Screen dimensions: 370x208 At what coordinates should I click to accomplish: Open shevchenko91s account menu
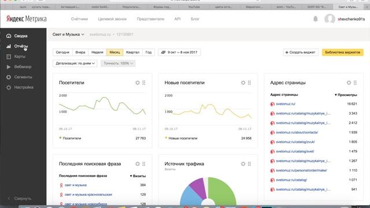coord(351,19)
